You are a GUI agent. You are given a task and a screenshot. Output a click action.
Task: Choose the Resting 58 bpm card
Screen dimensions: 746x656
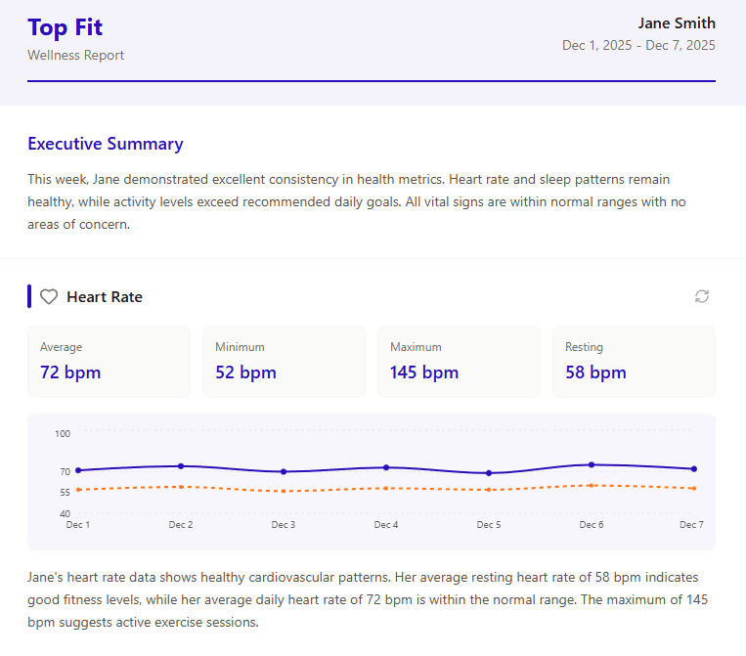634,362
